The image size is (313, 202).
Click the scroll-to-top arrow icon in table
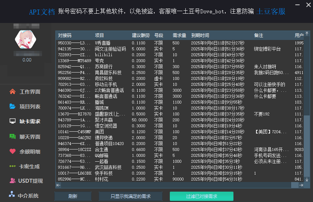point(307,34)
